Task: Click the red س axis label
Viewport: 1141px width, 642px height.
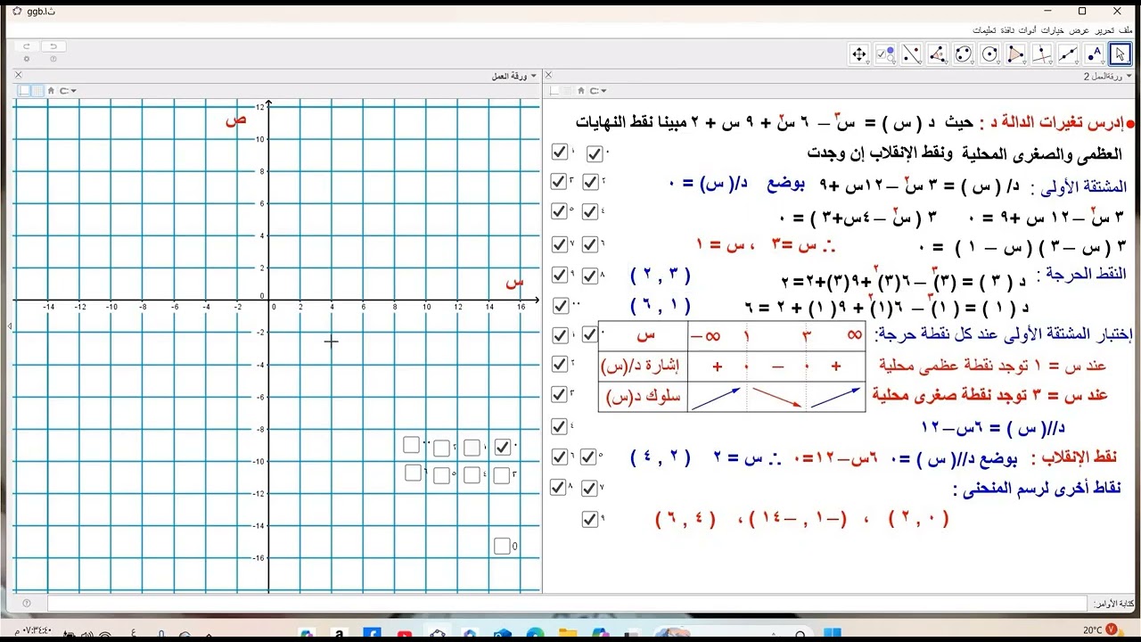Action: (514, 282)
